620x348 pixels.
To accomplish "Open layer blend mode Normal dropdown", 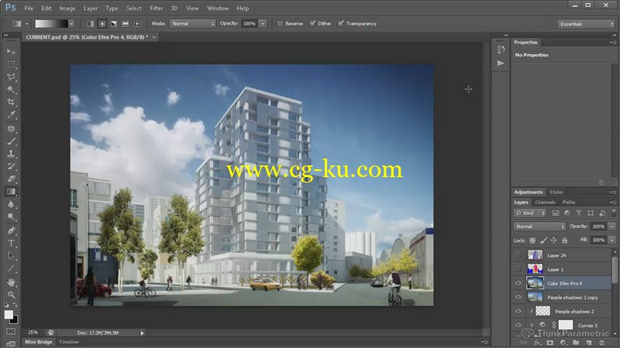I will click(539, 227).
